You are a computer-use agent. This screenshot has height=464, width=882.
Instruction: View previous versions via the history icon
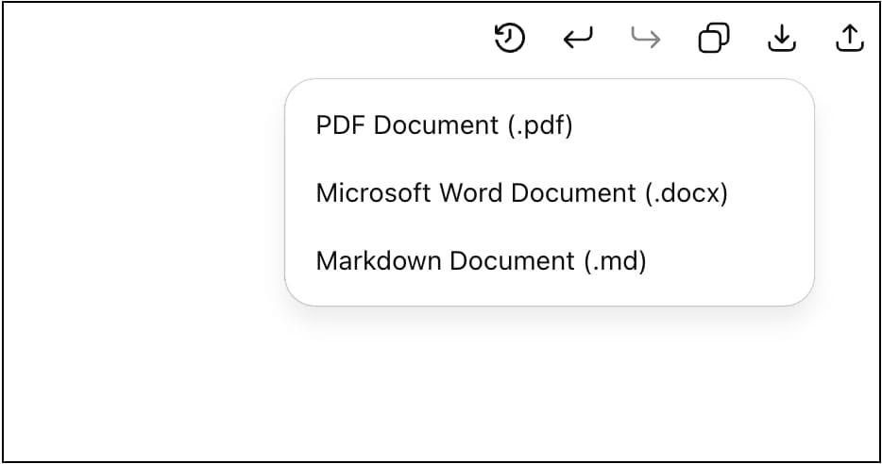(510, 39)
